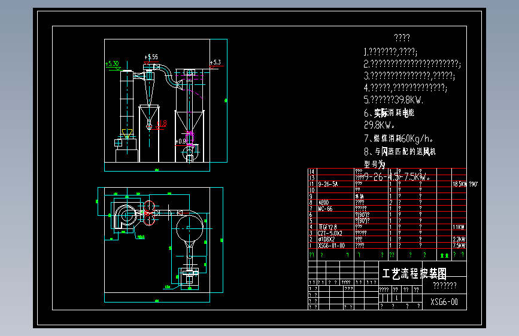Select the +5.55 elevation label
The image size is (519, 336).
(x=151, y=57)
